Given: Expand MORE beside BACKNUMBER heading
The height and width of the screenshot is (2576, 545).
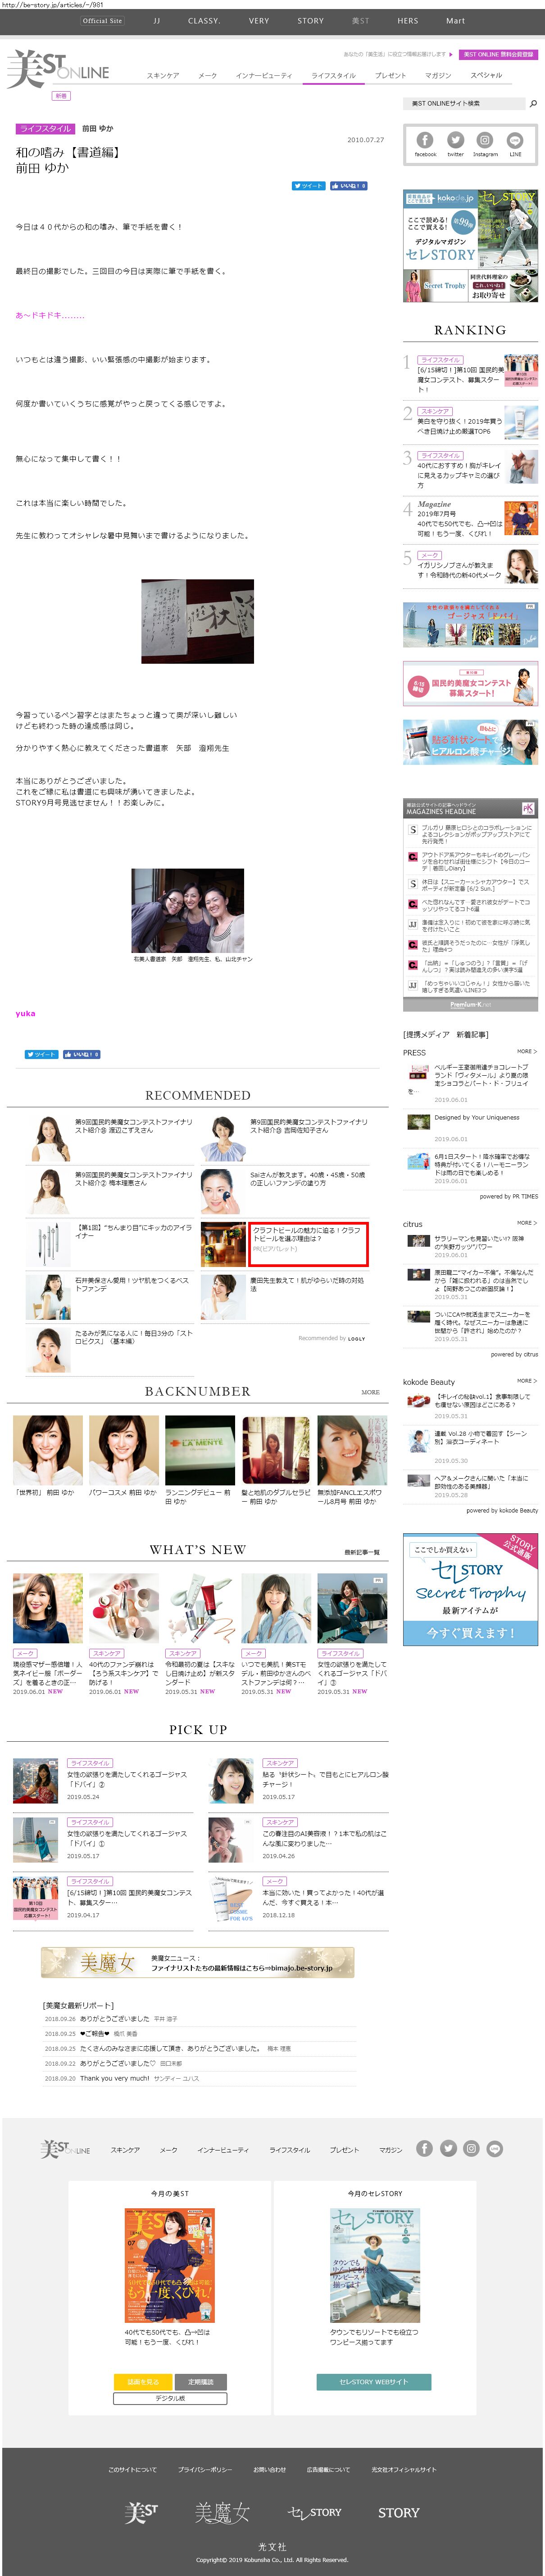Looking at the screenshot, I should tap(370, 1392).
